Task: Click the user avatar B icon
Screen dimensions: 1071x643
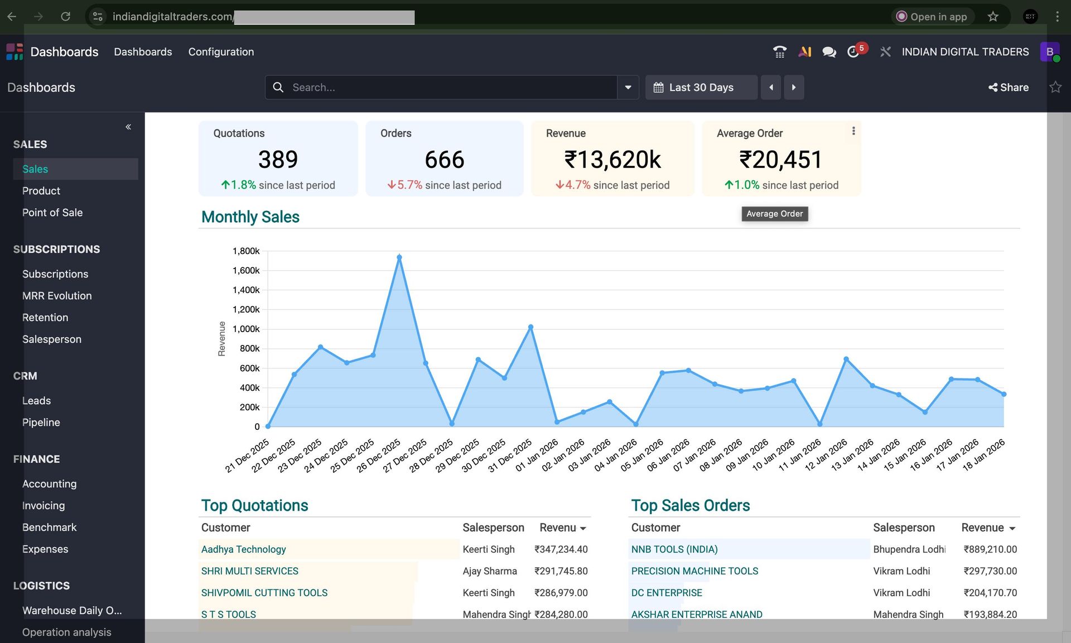Action: (1049, 52)
